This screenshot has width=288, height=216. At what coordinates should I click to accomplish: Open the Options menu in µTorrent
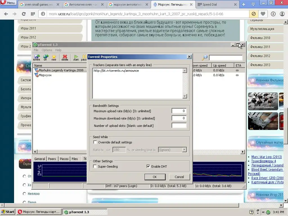[x=47, y=50]
